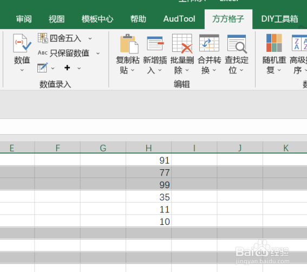Screen dimensions: 307x272
Task: Select column H header
Action: 148,148
